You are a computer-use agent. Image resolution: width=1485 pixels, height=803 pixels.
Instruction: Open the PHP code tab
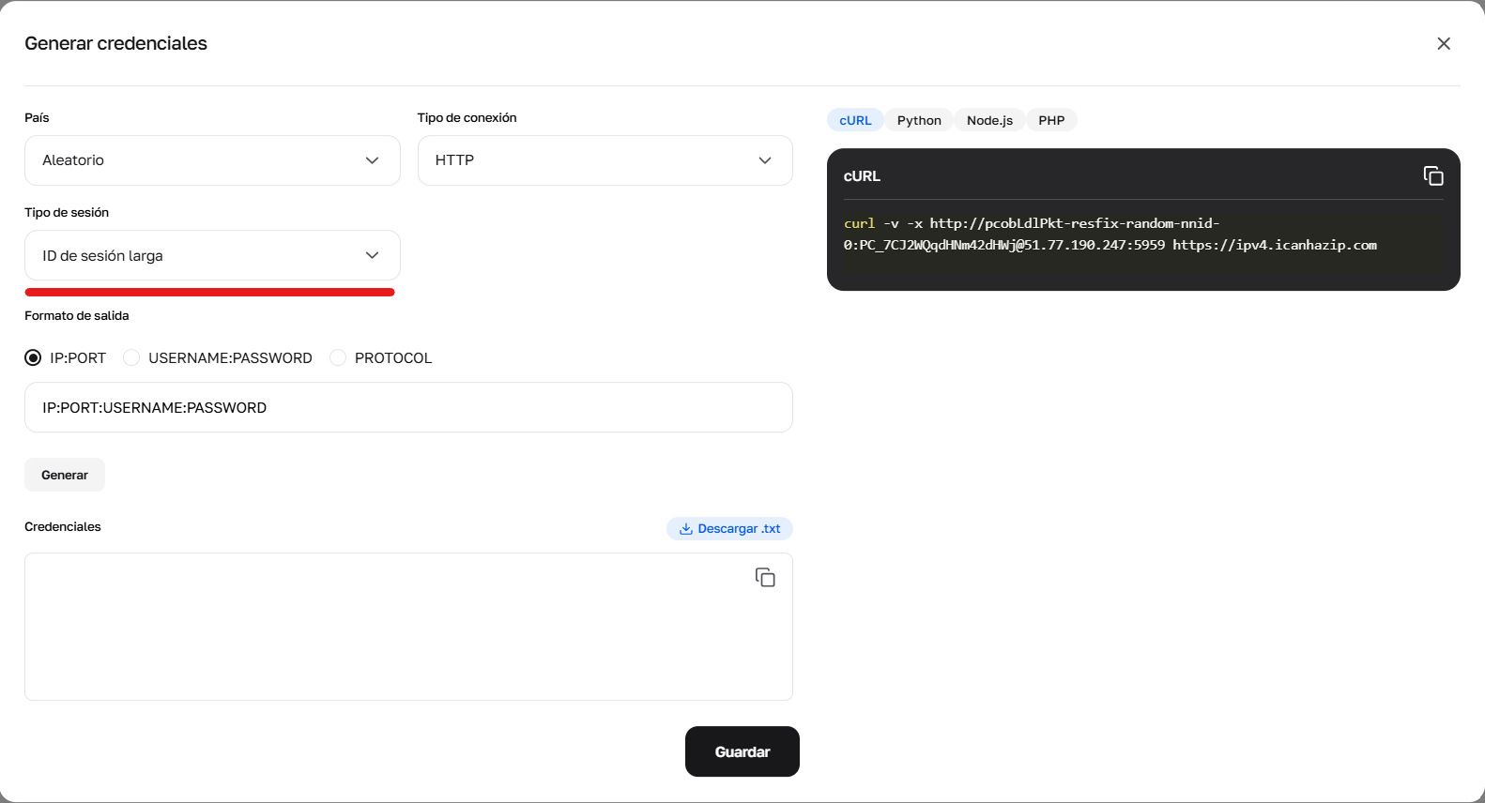click(1051, 120)
